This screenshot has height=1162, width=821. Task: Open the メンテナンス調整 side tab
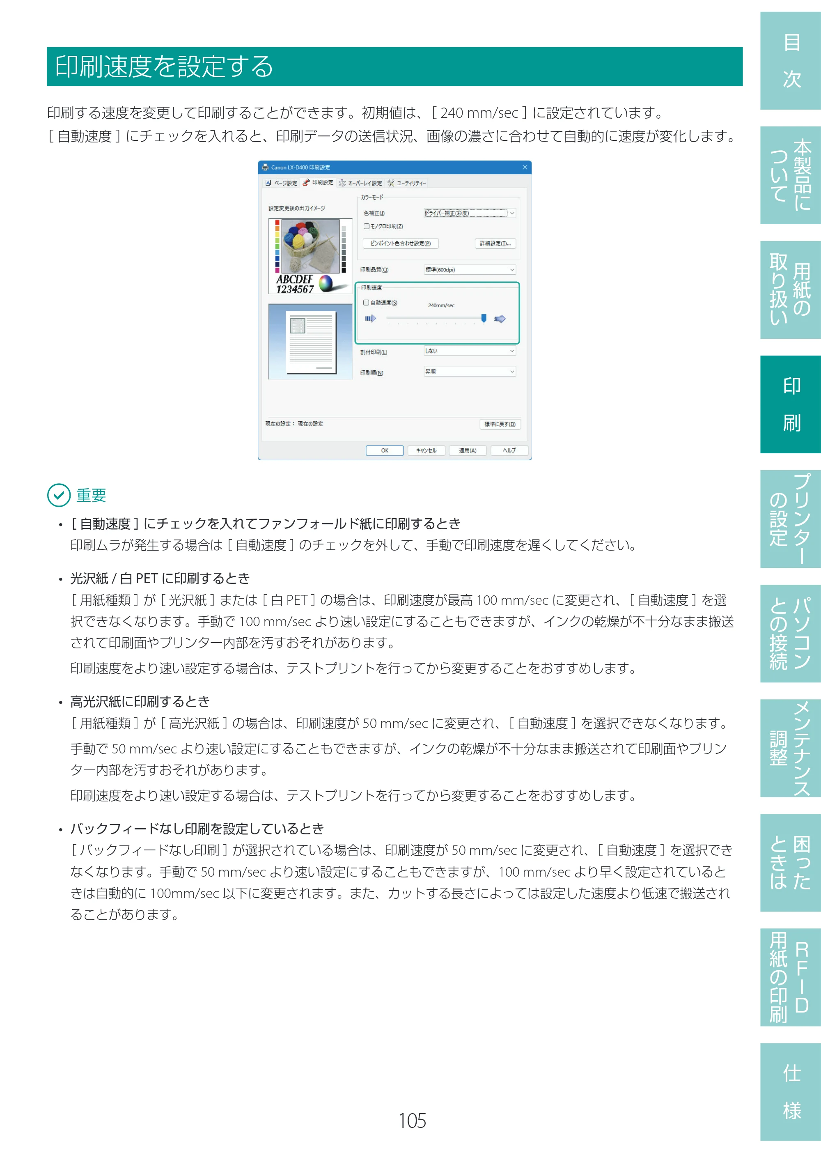click(x=791, y=749)
